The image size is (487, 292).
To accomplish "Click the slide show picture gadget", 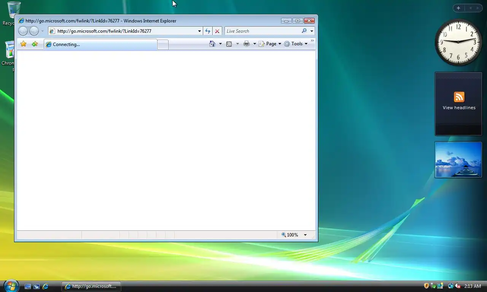I will tap(458, 160).
